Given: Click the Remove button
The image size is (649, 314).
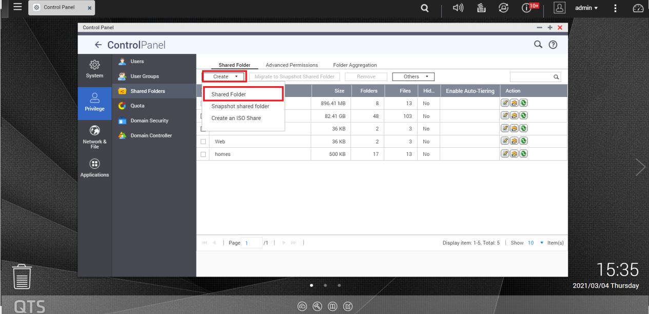Looking at the screenshot, I should tap(365, 76).
